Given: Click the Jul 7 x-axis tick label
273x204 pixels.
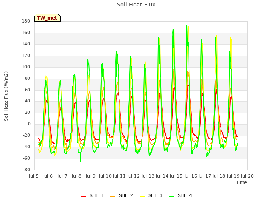Looking at the screenshot, I should (62, 176).
